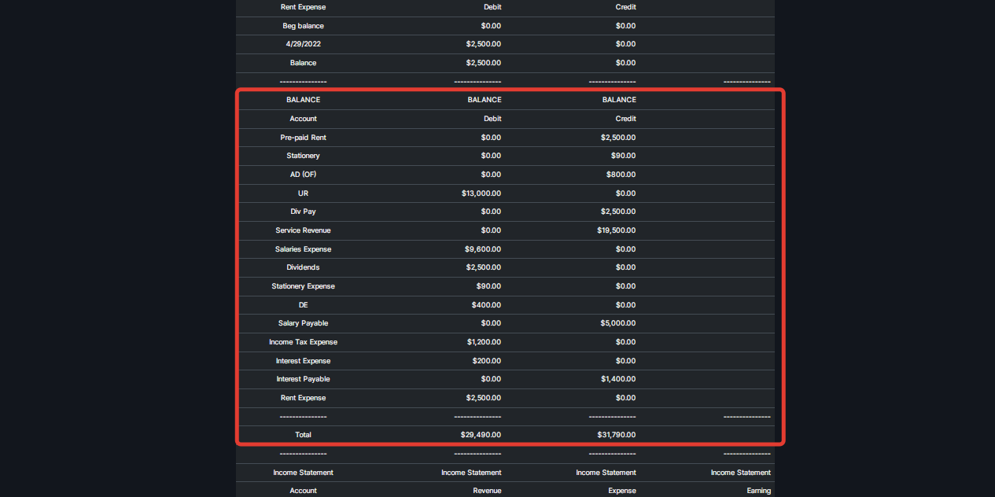Select the Pre-paid Rent account label
Viewport: 995px width, 497px height.
pos(303,138)
